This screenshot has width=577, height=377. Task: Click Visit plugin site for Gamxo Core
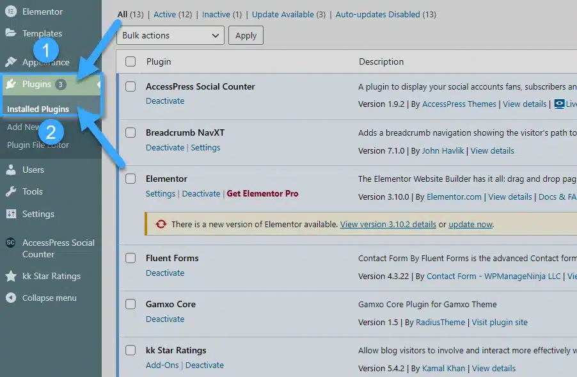[x=500, y=323]
